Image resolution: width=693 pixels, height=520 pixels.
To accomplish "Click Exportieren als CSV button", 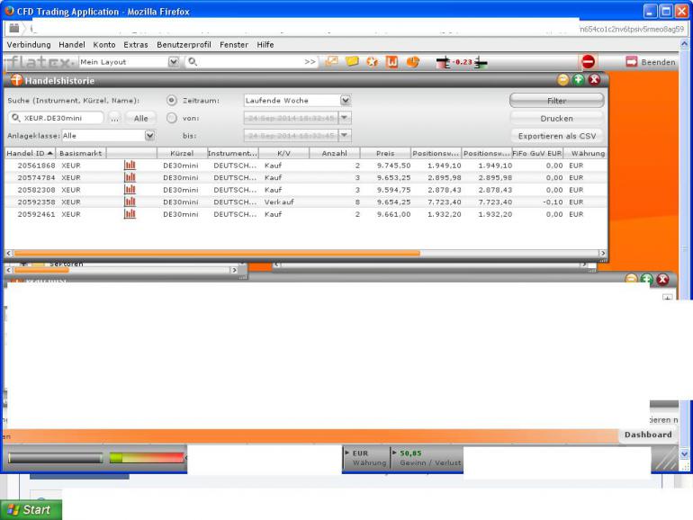I will [557, 136].
